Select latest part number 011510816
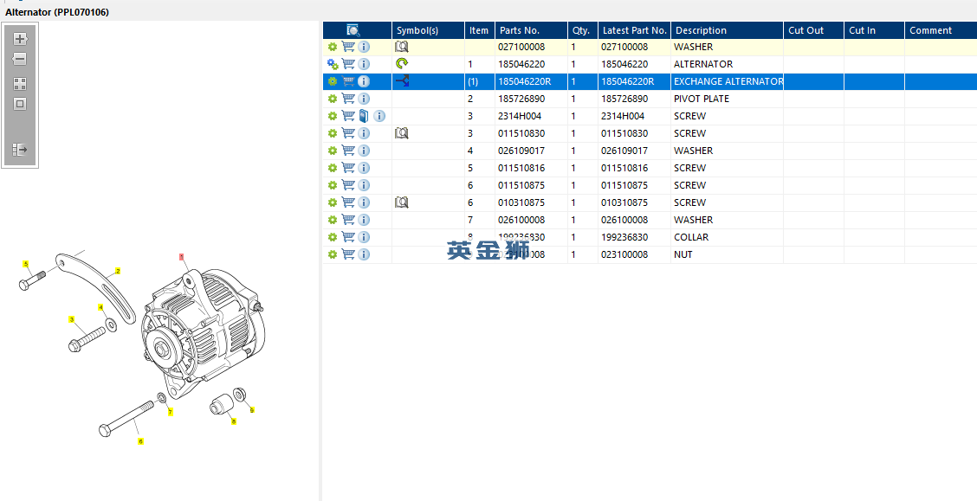The height and width of the screenshot is (501, 977). click(x=634, y=168)
